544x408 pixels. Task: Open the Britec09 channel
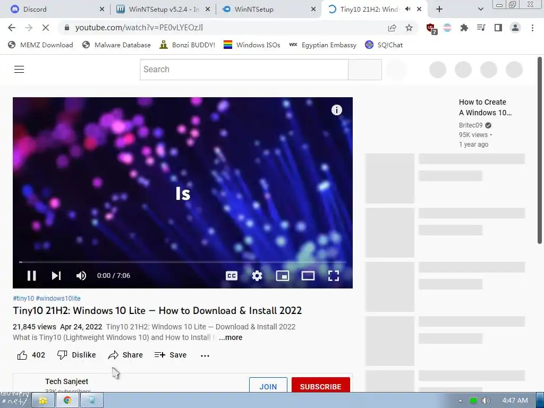[471, 125]
